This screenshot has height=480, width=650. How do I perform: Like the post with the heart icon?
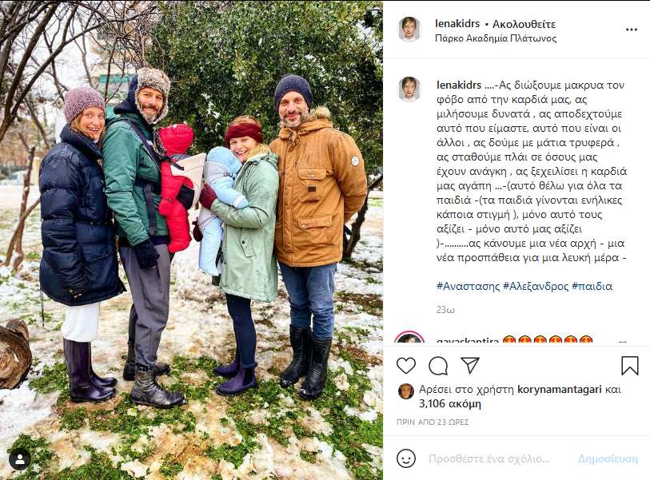point(406,365)
